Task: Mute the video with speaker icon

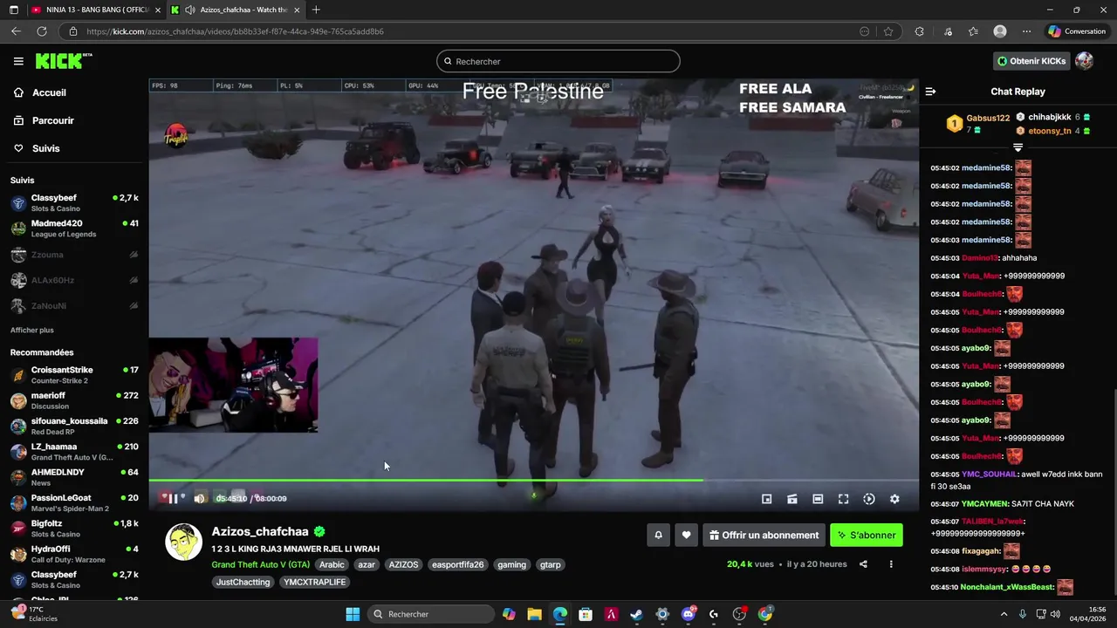Action: coord(199,498)
